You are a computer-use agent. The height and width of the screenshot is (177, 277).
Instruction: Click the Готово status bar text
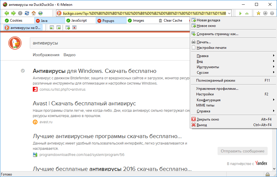point(6,174)
